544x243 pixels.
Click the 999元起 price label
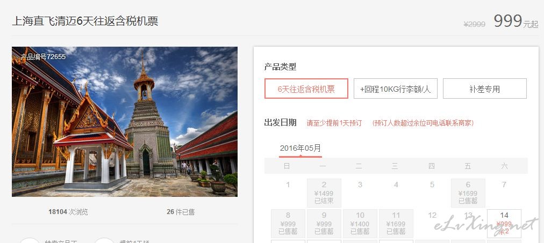(x=516, y=21)
